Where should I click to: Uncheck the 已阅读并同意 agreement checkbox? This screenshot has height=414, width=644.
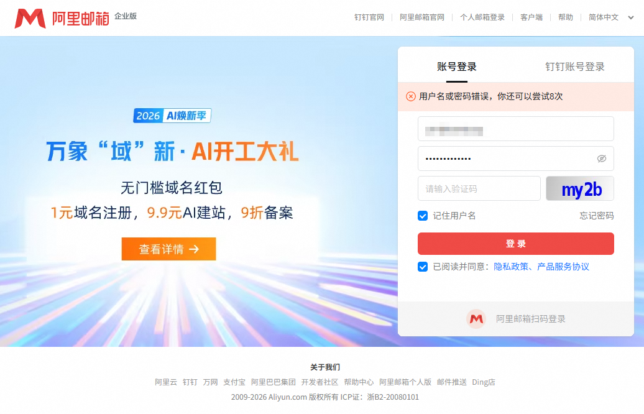pos(423,267)
